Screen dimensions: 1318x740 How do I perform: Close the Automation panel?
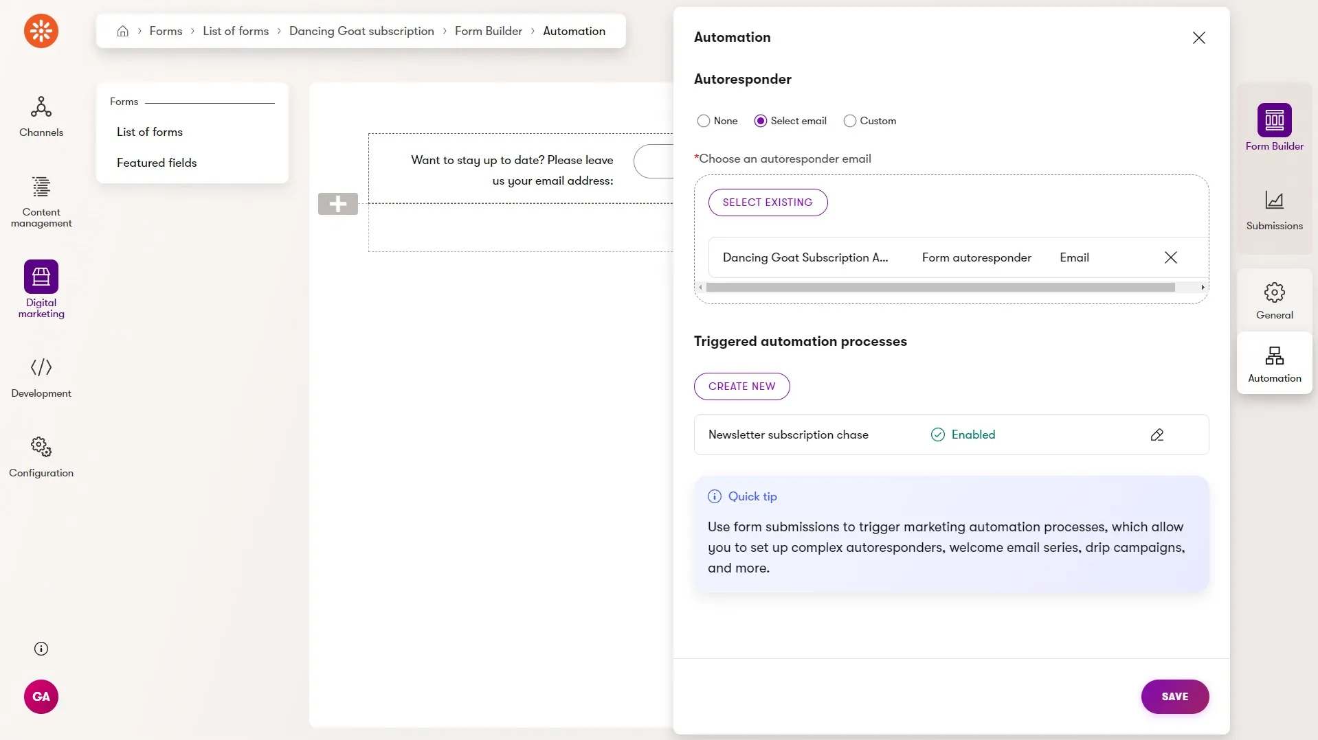(x=1198, y=38)
